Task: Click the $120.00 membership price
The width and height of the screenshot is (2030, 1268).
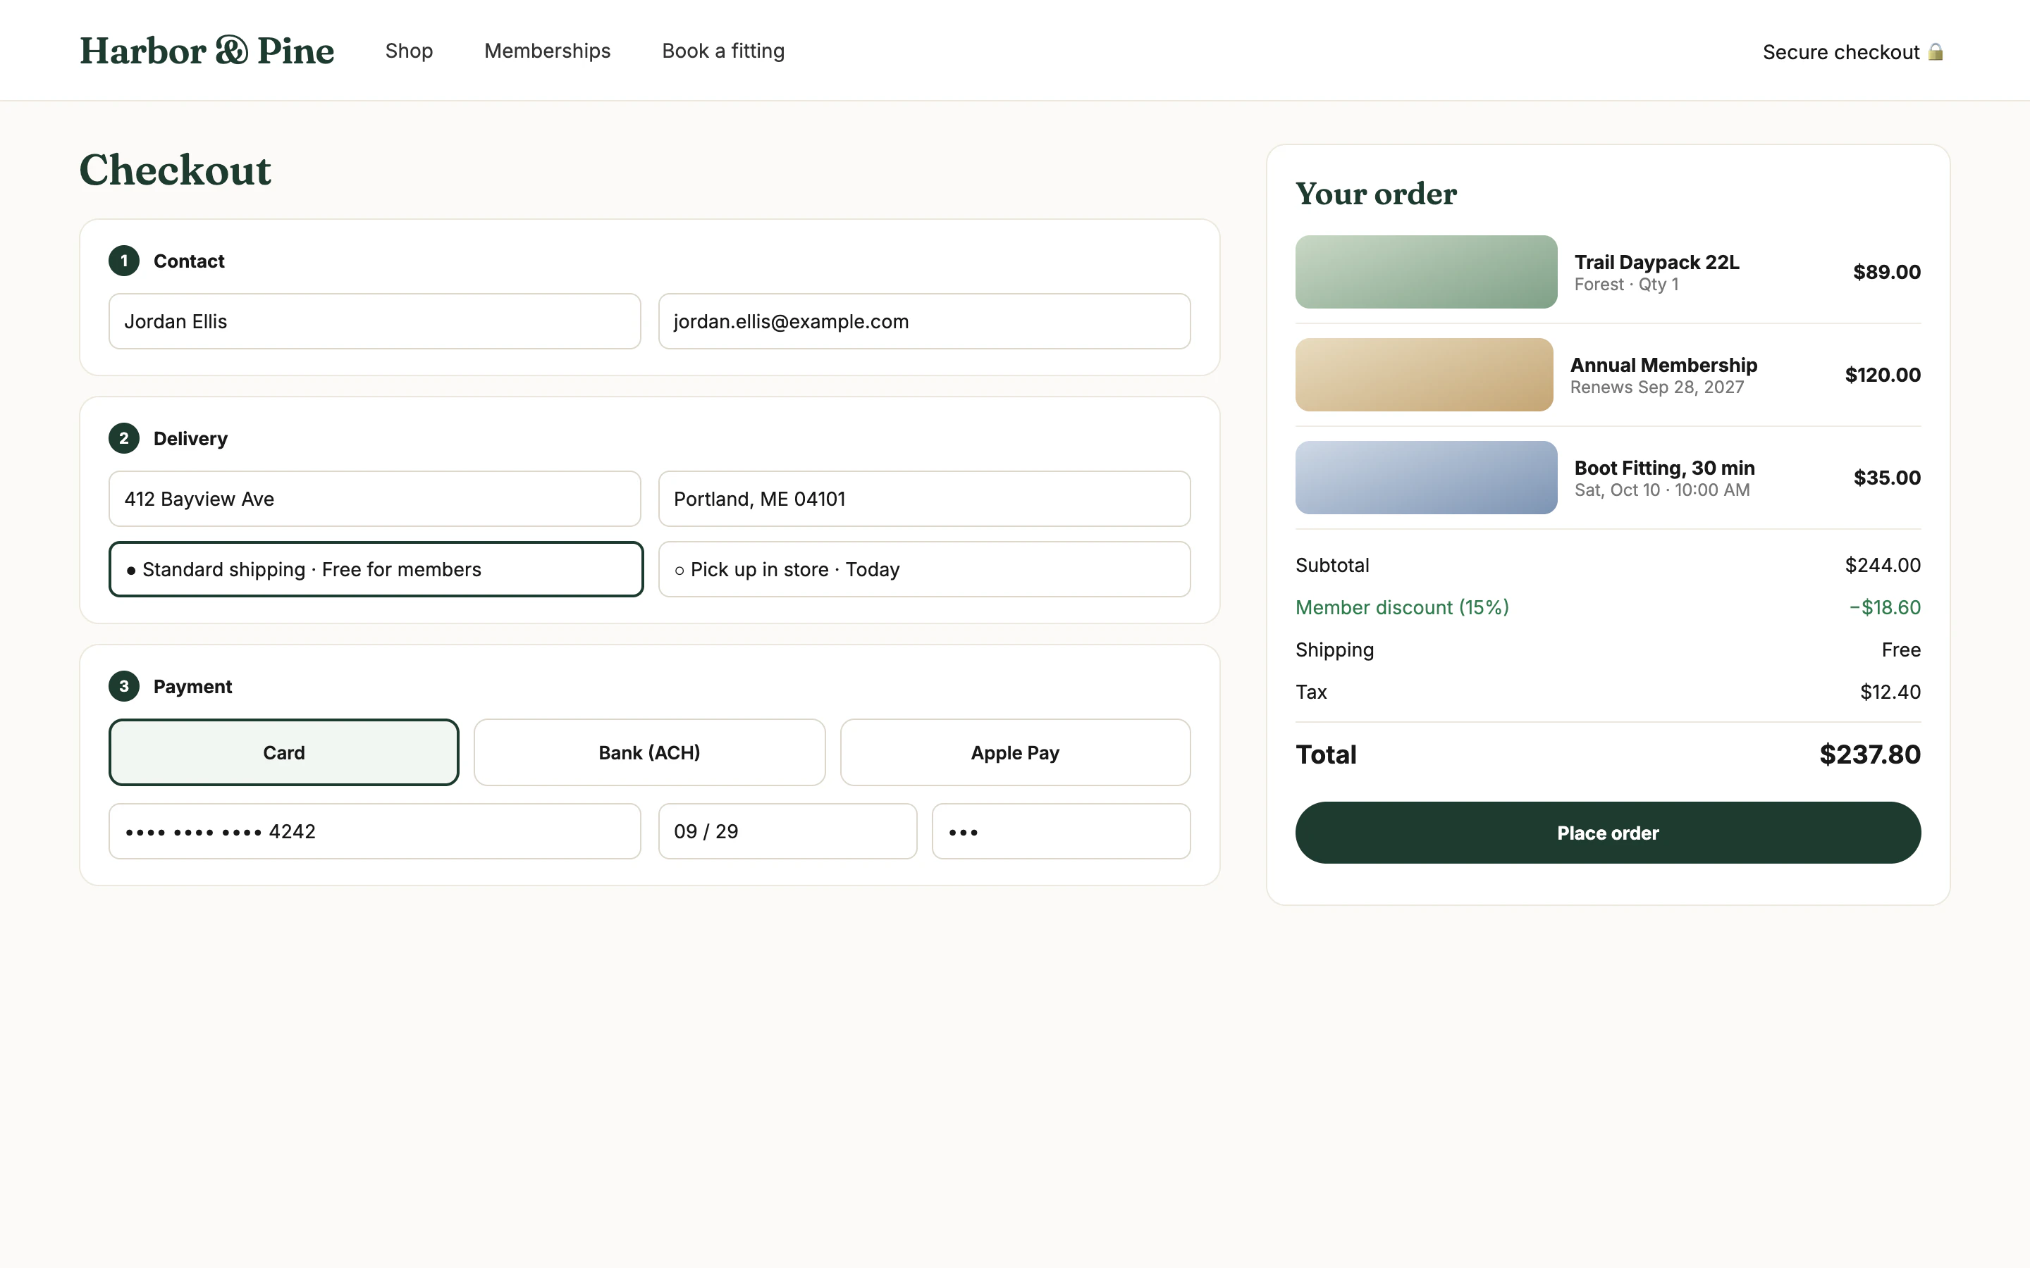Action: [1883, 375]
